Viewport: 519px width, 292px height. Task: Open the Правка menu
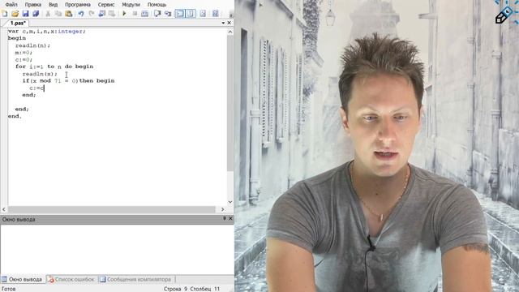pos(33,5)
